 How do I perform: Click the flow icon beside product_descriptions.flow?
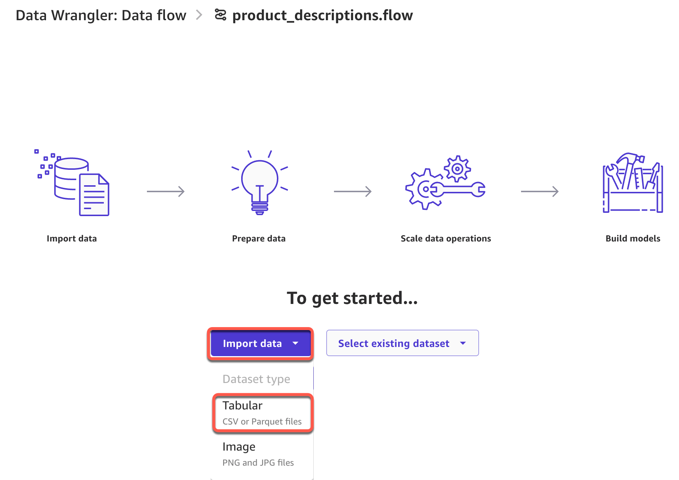[x=221, y=15]
